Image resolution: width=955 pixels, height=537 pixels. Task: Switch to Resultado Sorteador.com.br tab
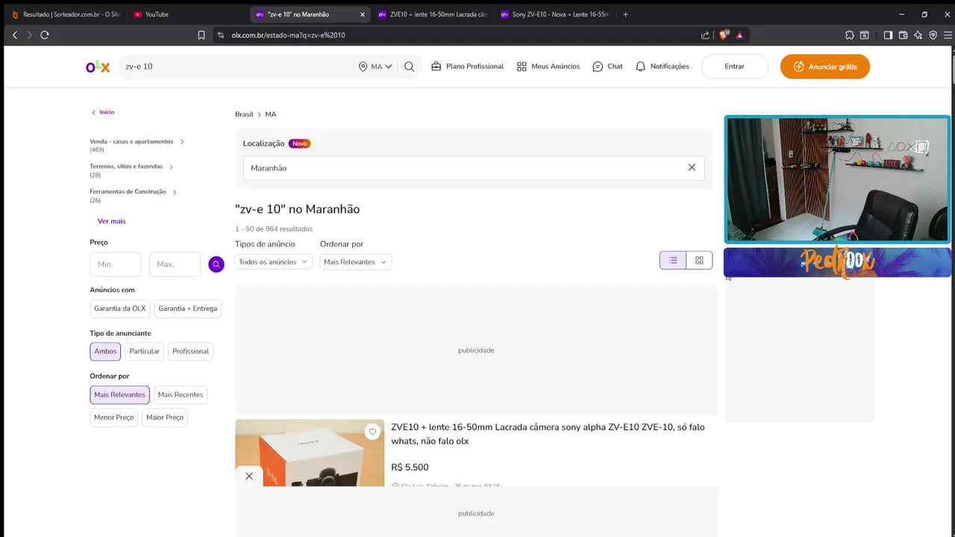point(66,14)
